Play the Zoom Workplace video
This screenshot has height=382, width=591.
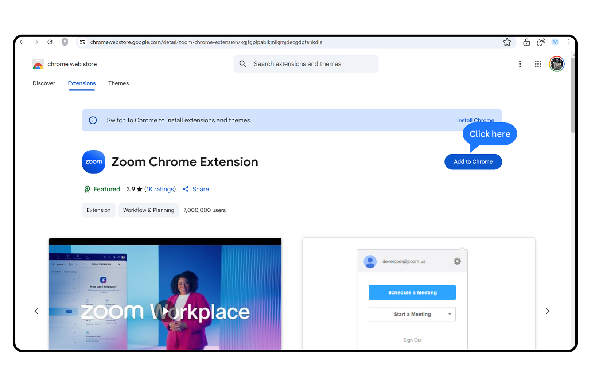click(x=165, y=311)
